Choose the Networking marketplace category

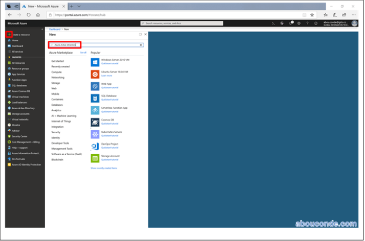pyautogui.click(x=58, y=78)
